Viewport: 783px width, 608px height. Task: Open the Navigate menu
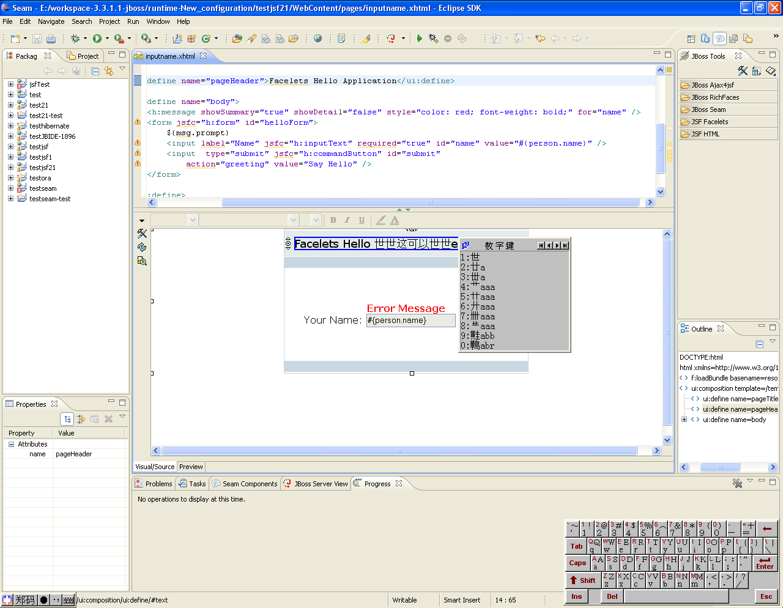coord(51,21)
